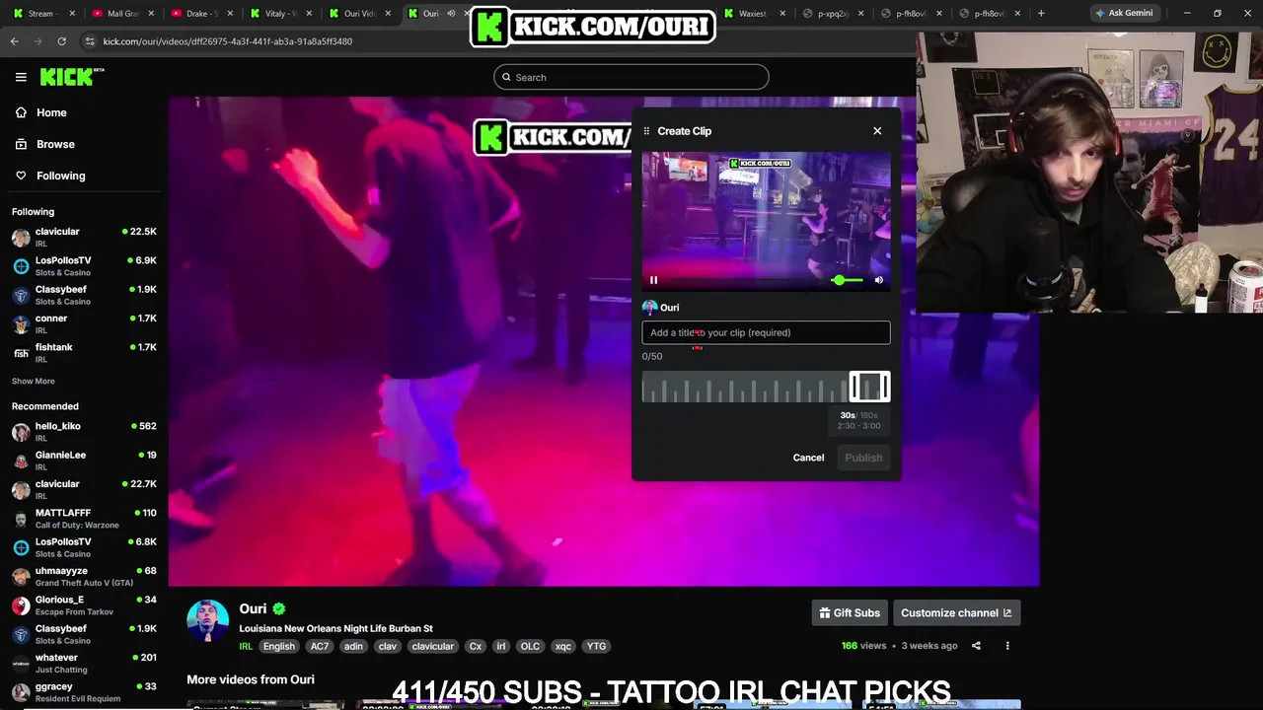Viewport: 1263px width, 710px height.
Task: Open GiannieLee recommended channel
Action: coord(84,461)
